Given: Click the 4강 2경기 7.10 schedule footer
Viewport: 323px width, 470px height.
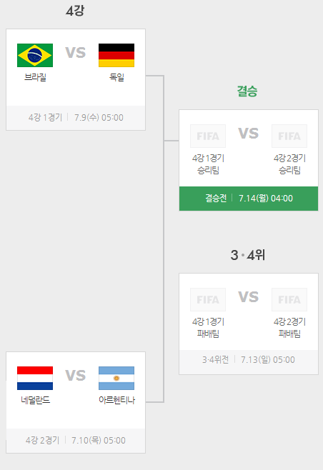Looking at the screenshot, I should pyautogui.click(x=76, y=440).
